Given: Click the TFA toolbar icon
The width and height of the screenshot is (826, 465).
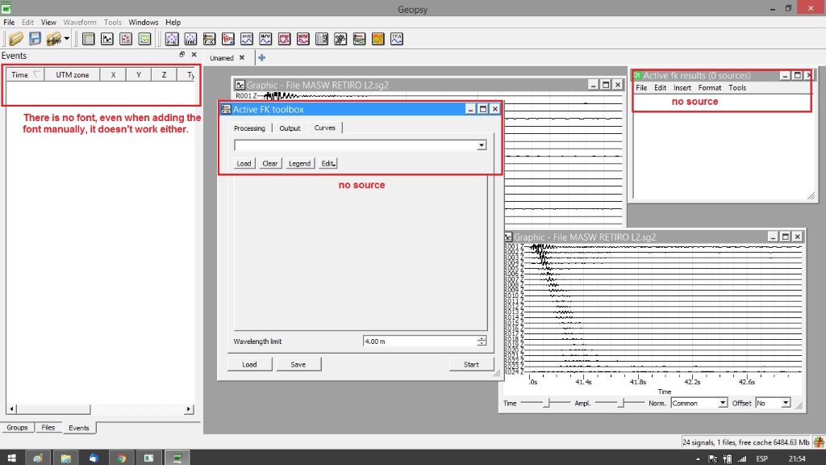Looking at the screenshot, I should 396,39.
